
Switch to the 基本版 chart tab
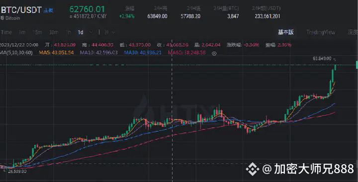[x=285, y=32]
